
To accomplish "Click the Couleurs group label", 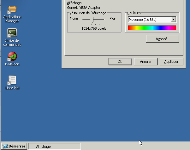I will tap(134, 13).
